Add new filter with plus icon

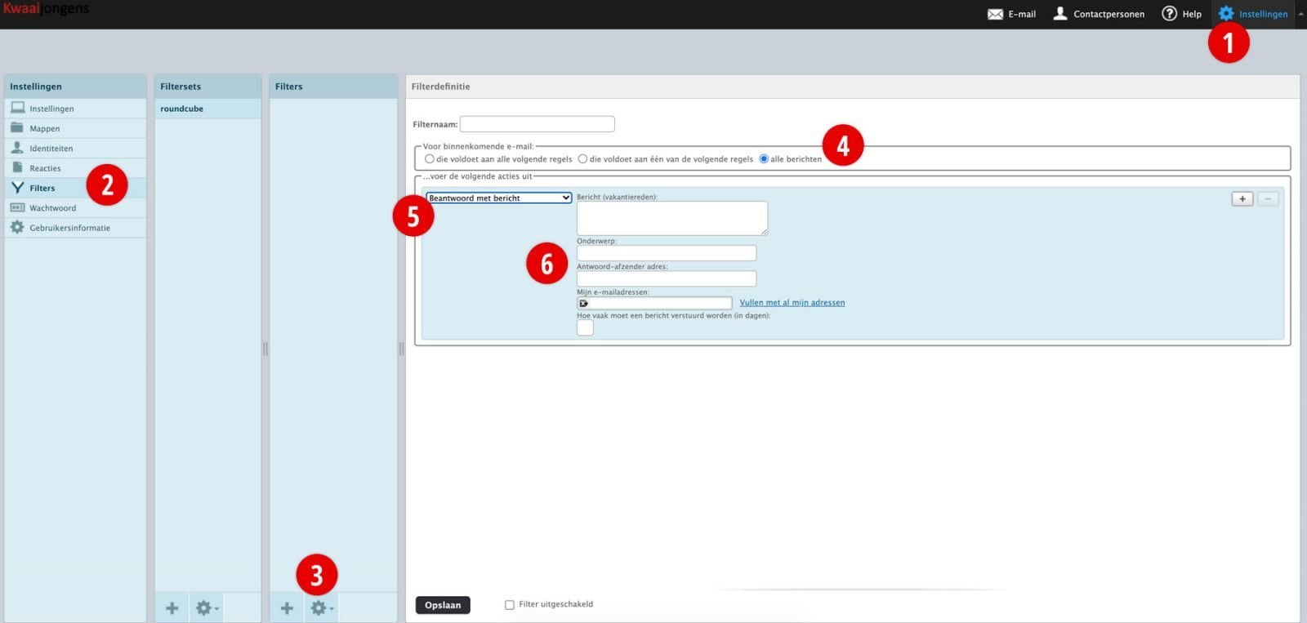[287, 608]
